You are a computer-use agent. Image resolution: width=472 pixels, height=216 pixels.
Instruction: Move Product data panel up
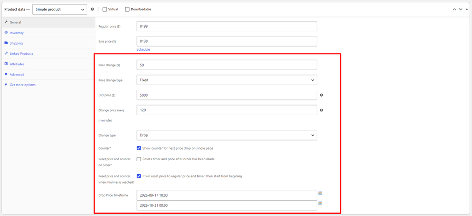pyautogui.click(x=454, y=9)
